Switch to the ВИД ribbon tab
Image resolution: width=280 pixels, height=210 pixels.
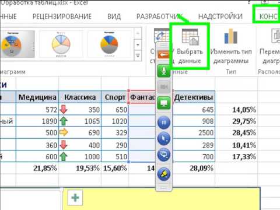coord(114,16)
